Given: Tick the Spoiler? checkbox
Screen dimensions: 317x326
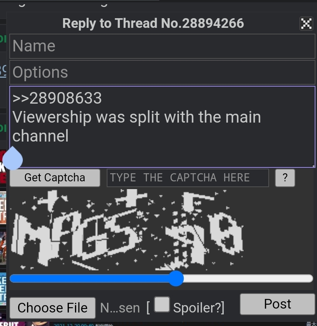Looking at the screenshot, I should point(162,304).
